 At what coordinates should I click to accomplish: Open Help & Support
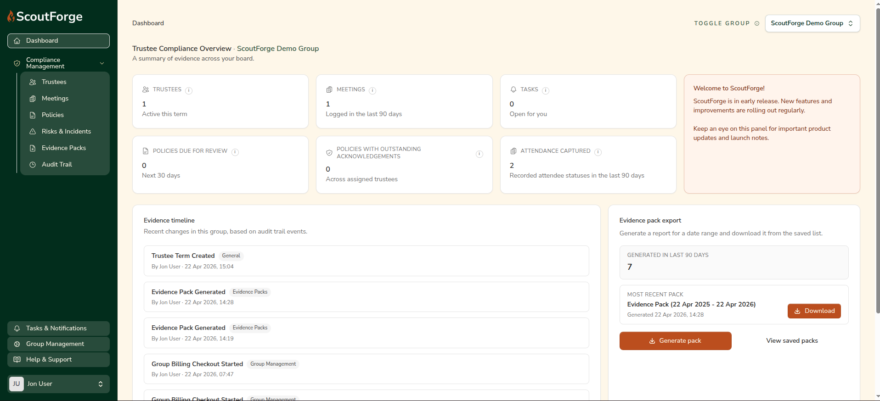coord(58,360)
